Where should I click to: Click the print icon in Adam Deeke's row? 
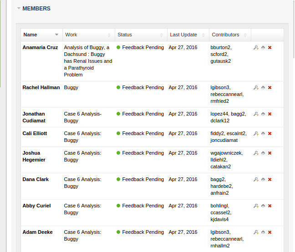coord(263,232)
